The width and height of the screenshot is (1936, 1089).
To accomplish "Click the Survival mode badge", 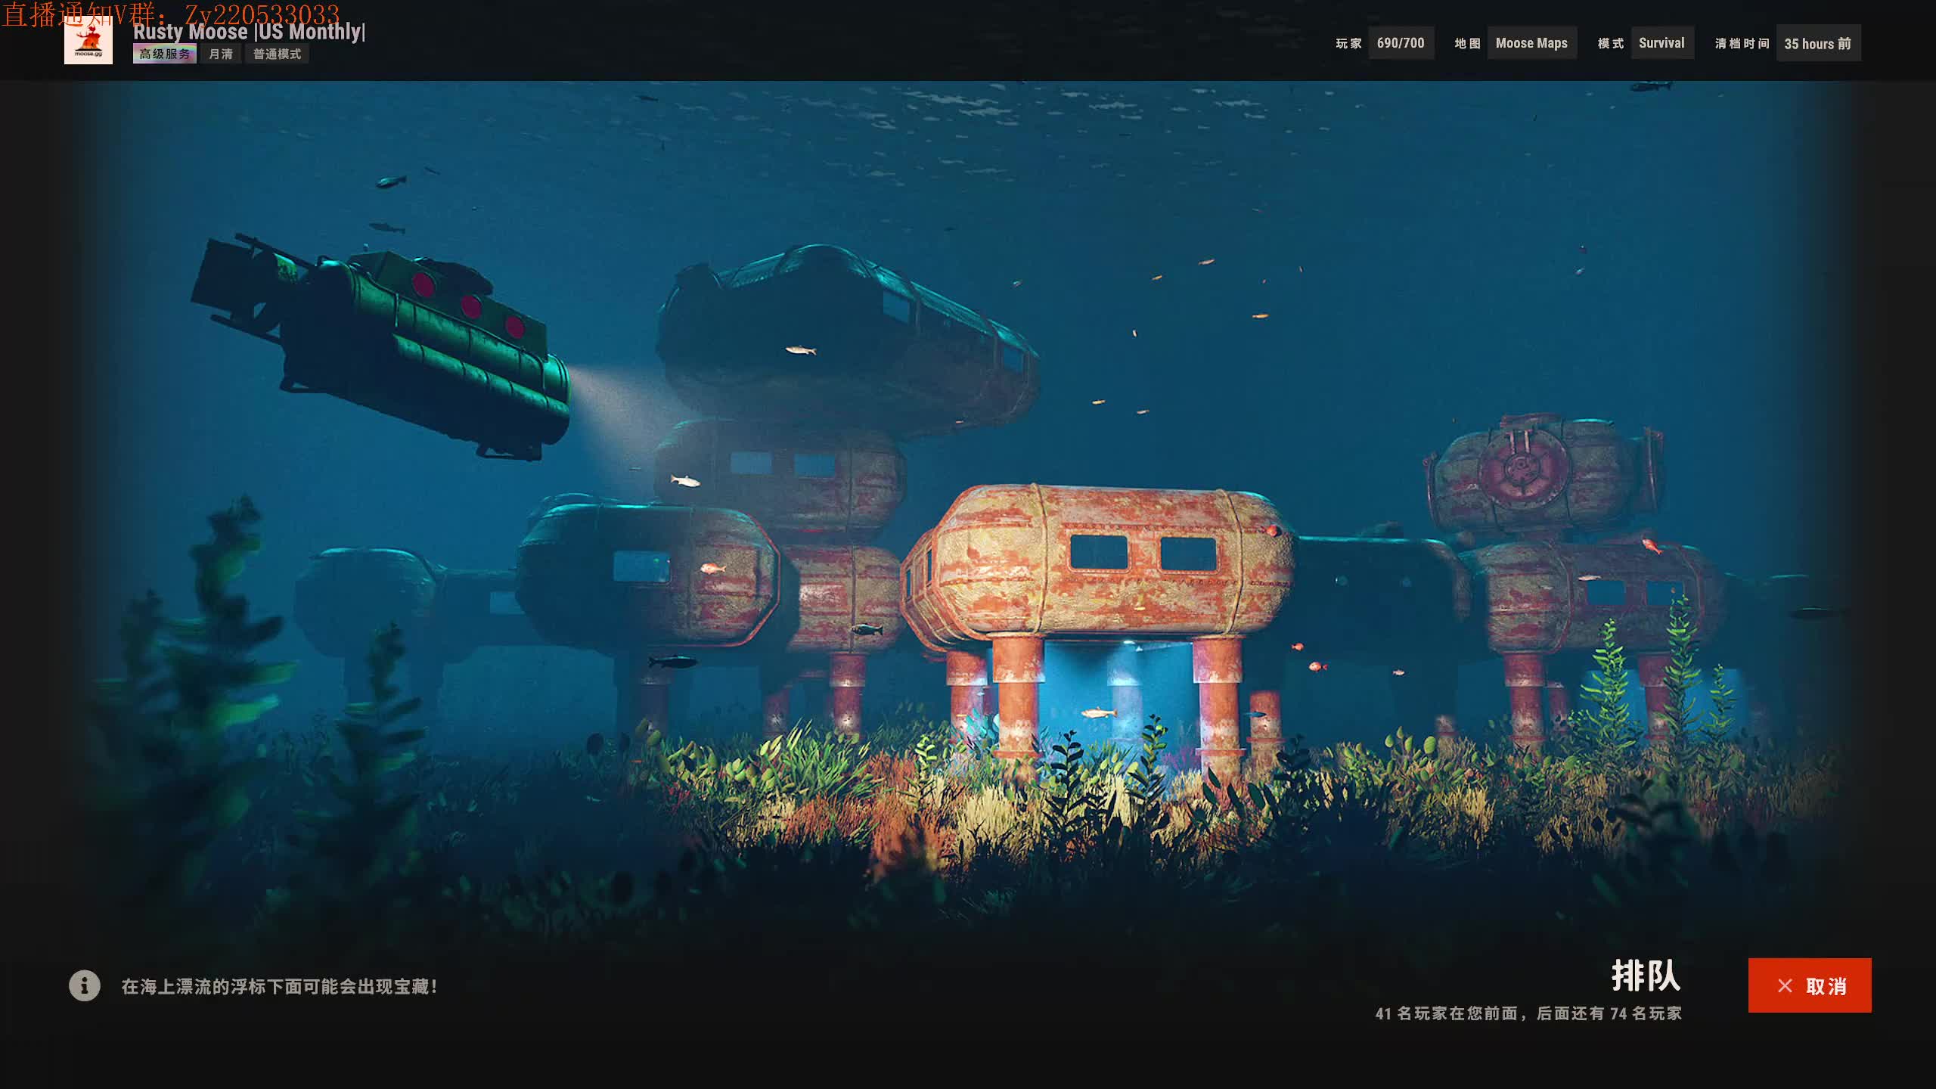I will coord(1661,43).
